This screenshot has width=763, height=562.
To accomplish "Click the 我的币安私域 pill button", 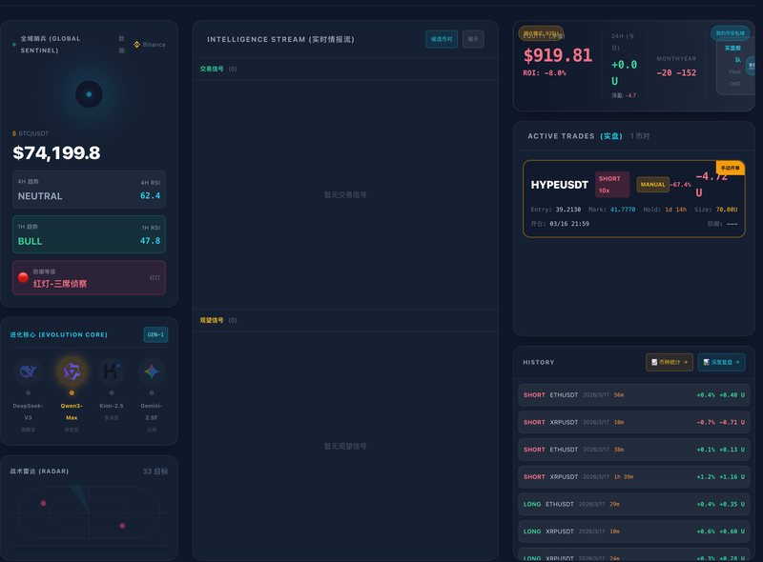I will point(730,33).
